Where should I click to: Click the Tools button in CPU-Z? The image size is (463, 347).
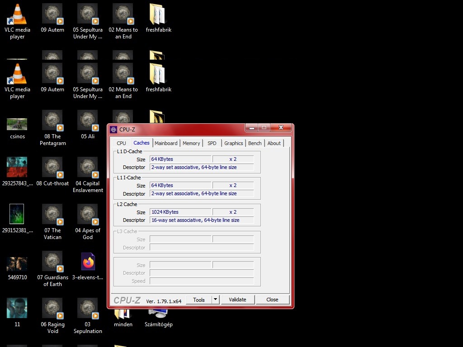coord(199,300)
